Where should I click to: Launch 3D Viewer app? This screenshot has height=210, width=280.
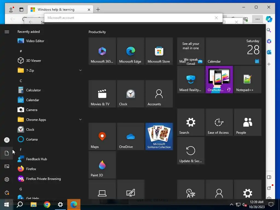tap(50, 60)
